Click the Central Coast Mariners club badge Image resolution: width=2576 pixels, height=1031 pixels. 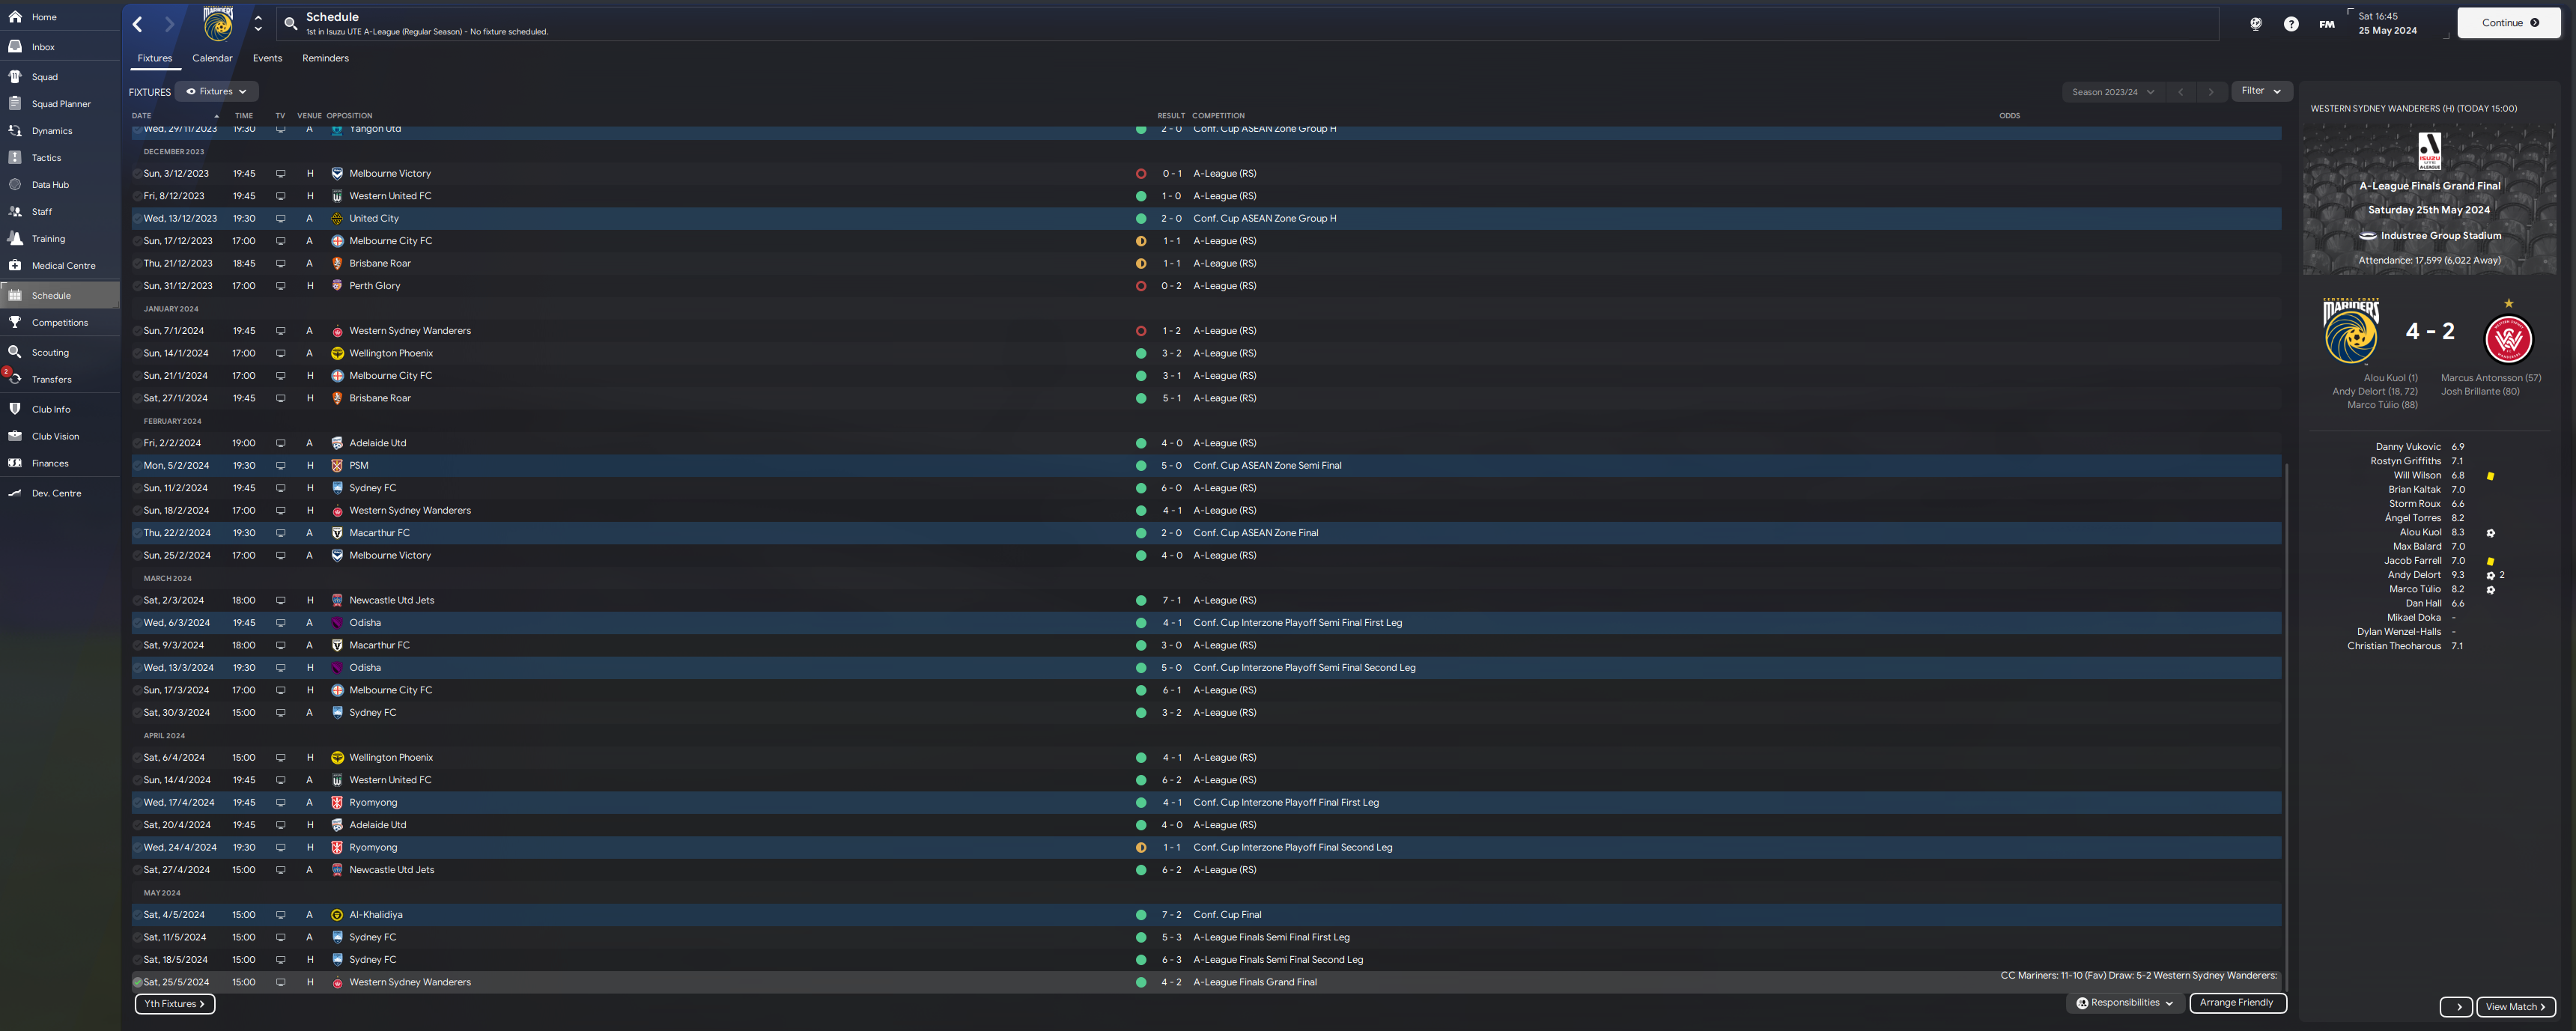pyautogui.click(x=218, y=24)
